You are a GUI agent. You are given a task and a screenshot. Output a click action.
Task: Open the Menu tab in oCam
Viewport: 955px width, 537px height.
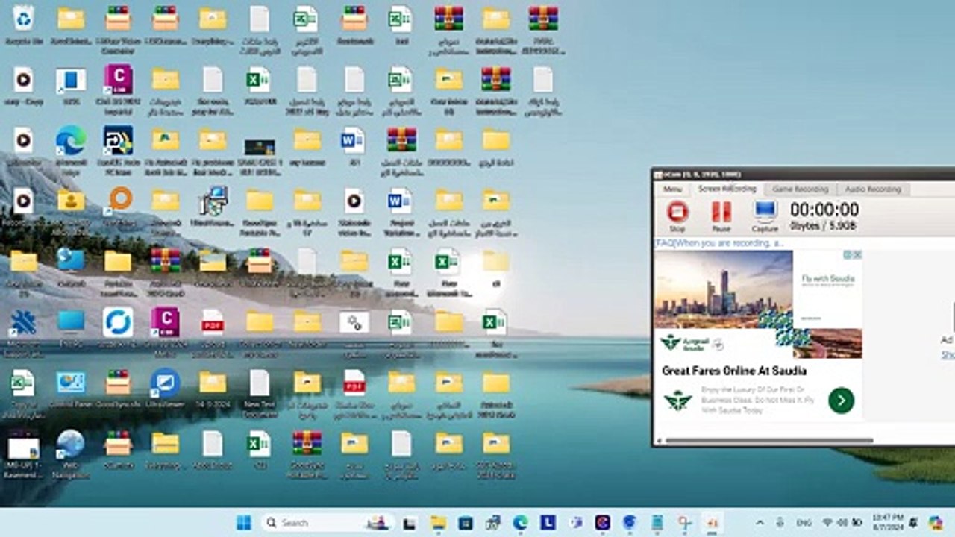click(x=672, y=189)
